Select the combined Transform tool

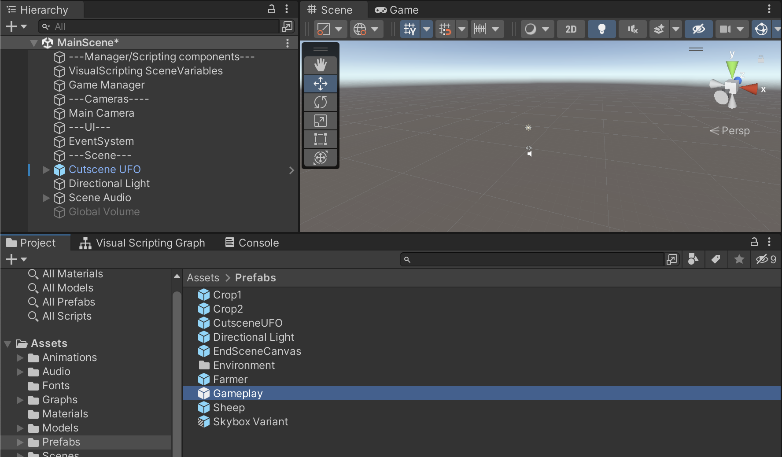click(x=320, y=158)
